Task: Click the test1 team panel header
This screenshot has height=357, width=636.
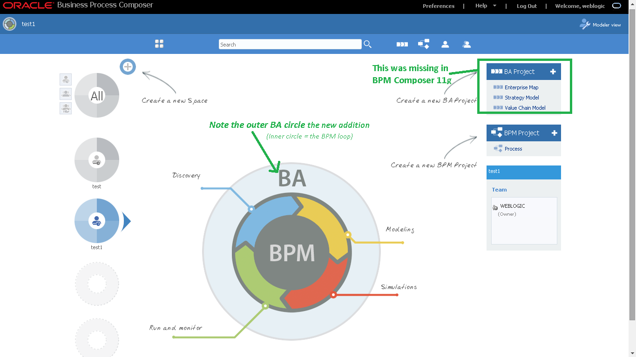Action: click(524, 172)
